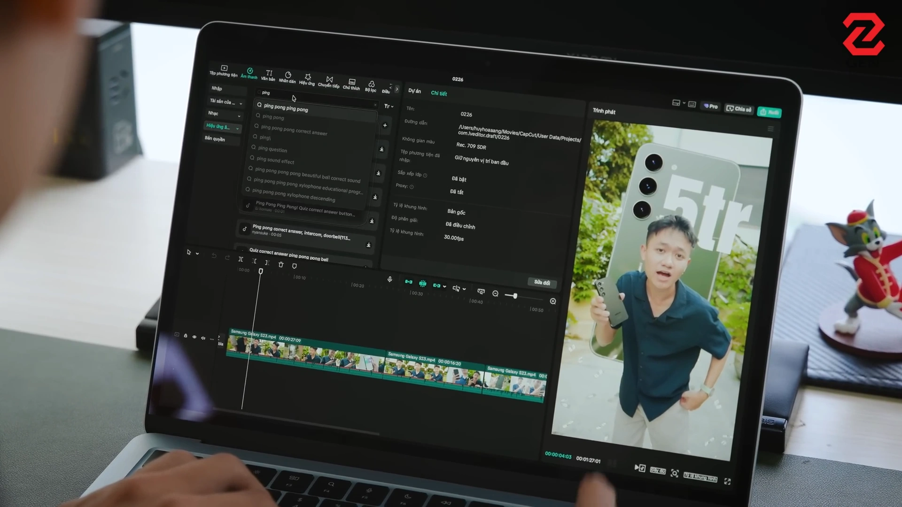This screenshot has height=507, width=902.
Task: Add a marker with shield icon
Action: tap(295, 266)
